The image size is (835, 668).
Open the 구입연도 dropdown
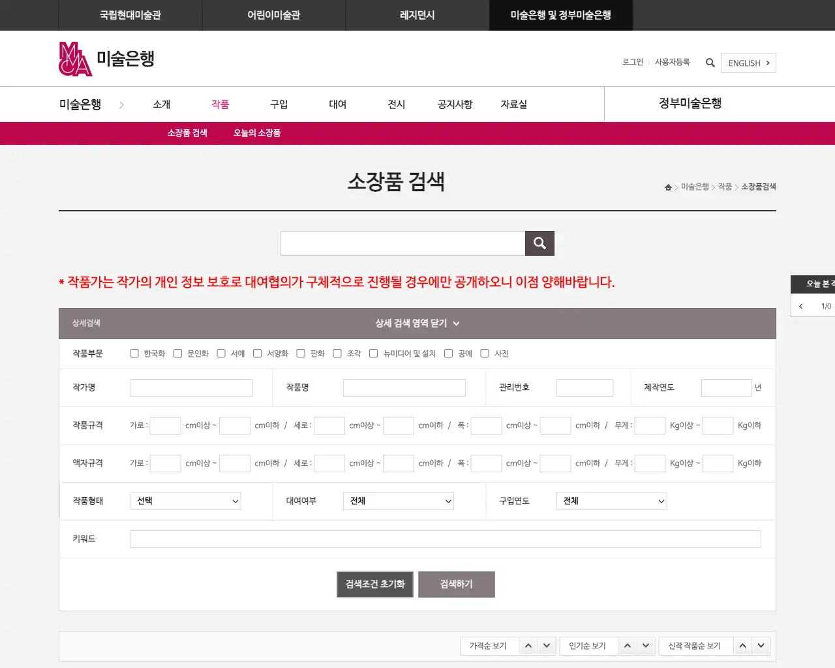[611, 501]
